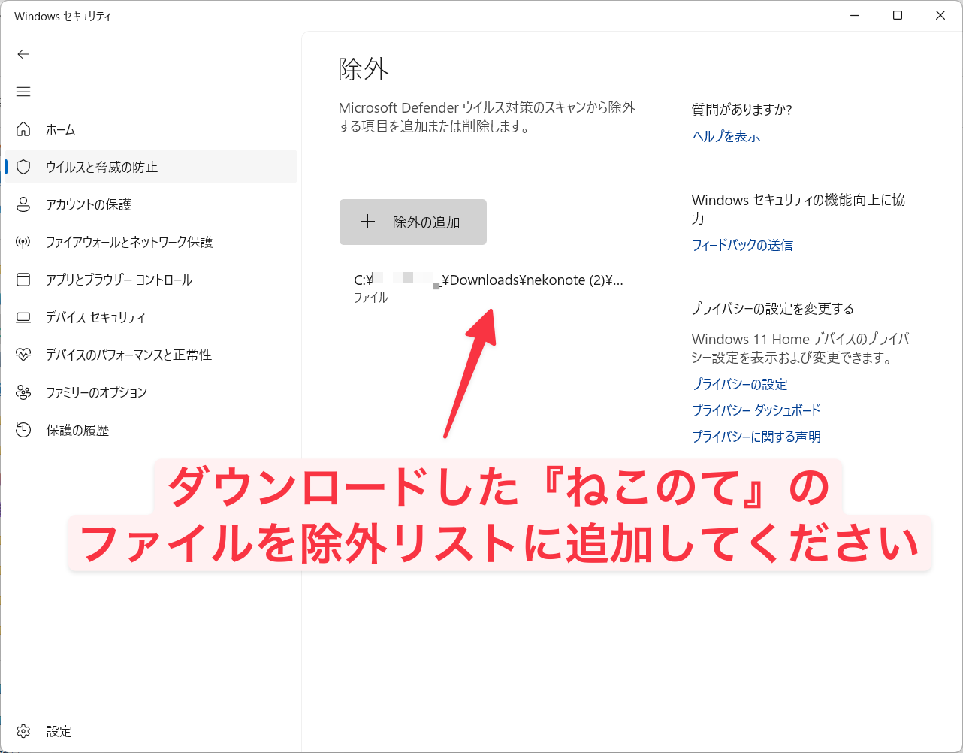Screen dimensions: 963x753
Task: Open デバイスのパフォーマンスと正常性 section
Action: pos(150,355)
